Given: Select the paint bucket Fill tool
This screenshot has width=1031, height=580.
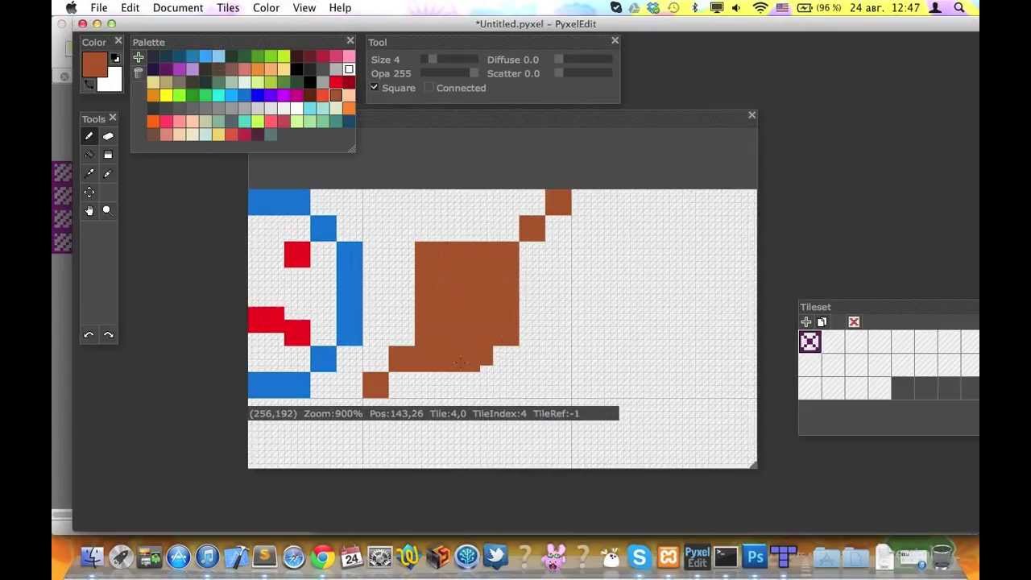Looking at the screenshot, I should (89, 155).
